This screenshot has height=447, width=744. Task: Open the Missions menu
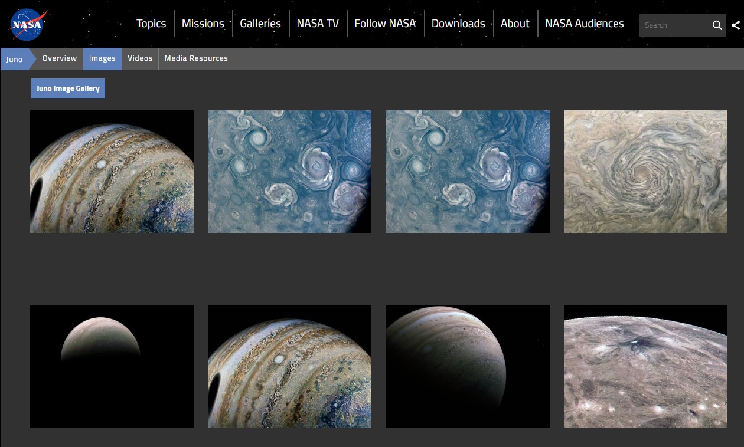coord(203,24)
